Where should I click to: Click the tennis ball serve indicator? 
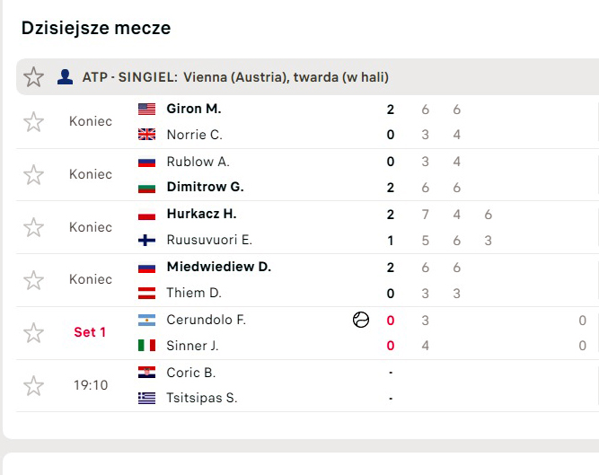[x=361, y=320]
